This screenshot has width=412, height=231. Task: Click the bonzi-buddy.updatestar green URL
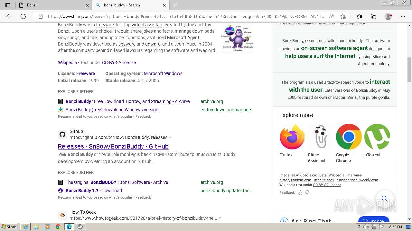[227, 191]
